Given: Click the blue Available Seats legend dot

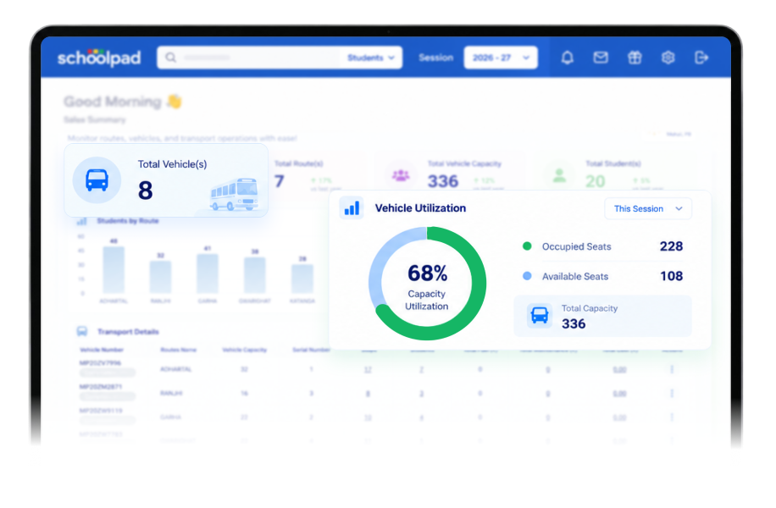Looking at the screenshot, I should [527, 275].
